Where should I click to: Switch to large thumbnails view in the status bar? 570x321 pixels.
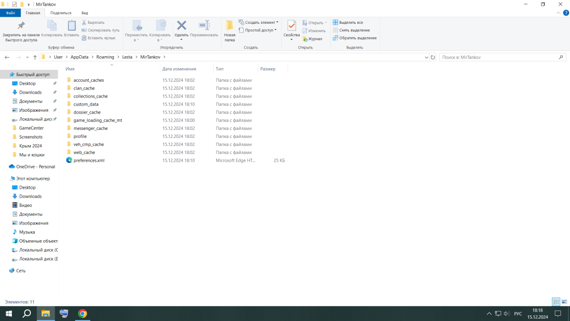(564, 302)
